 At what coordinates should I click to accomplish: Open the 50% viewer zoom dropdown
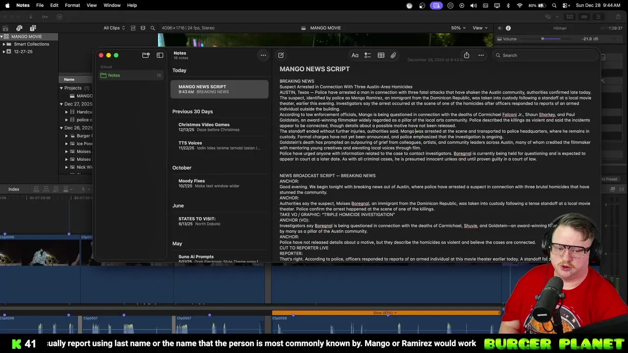(x=458, y=28)
